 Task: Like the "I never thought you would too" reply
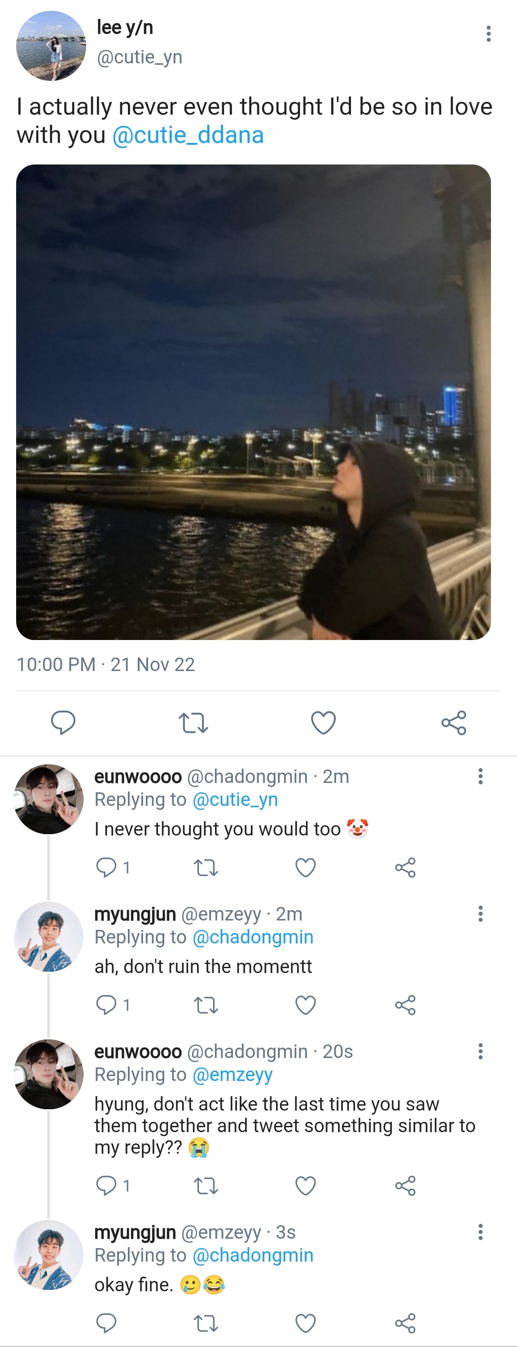(306, 867)
